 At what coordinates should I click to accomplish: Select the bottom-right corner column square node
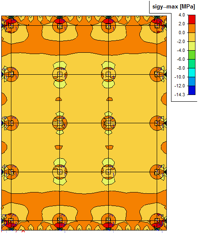(157, 221)
